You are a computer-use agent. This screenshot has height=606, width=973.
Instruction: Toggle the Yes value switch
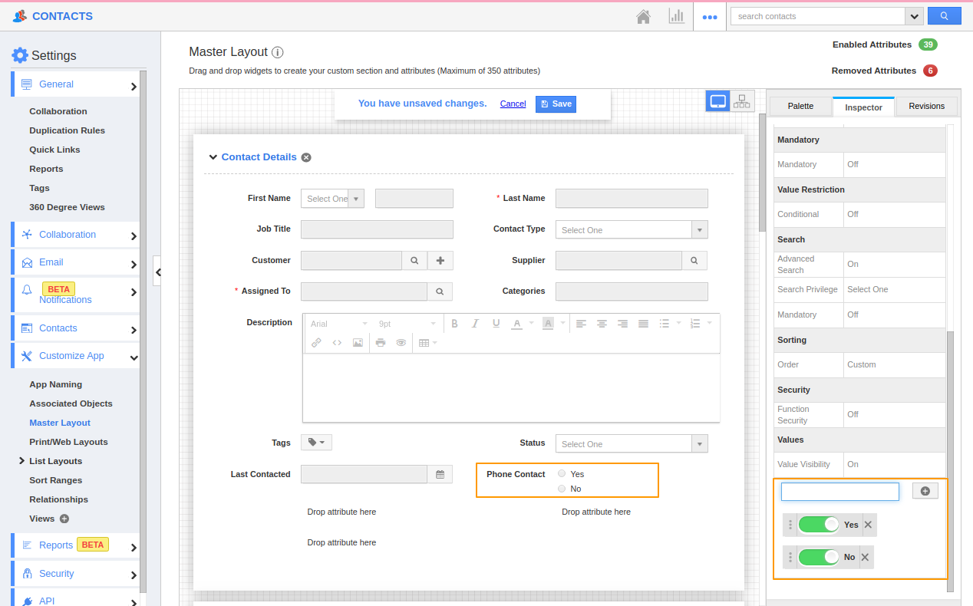click(x=819, y=525)
